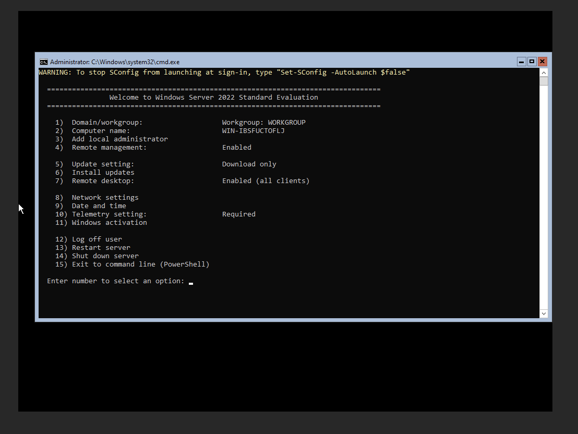Screen dimensions: 578x434
Task: Click option 9 'Date and time'
Action: [99, 206]
